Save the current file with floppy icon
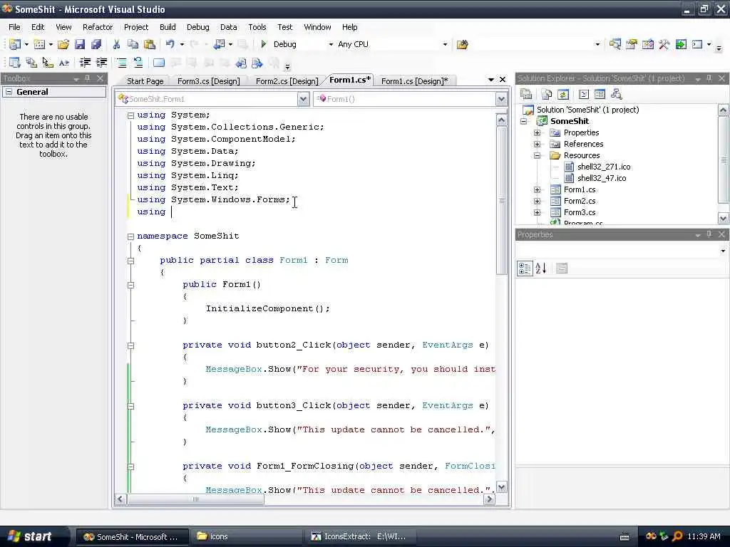 tap(80, 44)
